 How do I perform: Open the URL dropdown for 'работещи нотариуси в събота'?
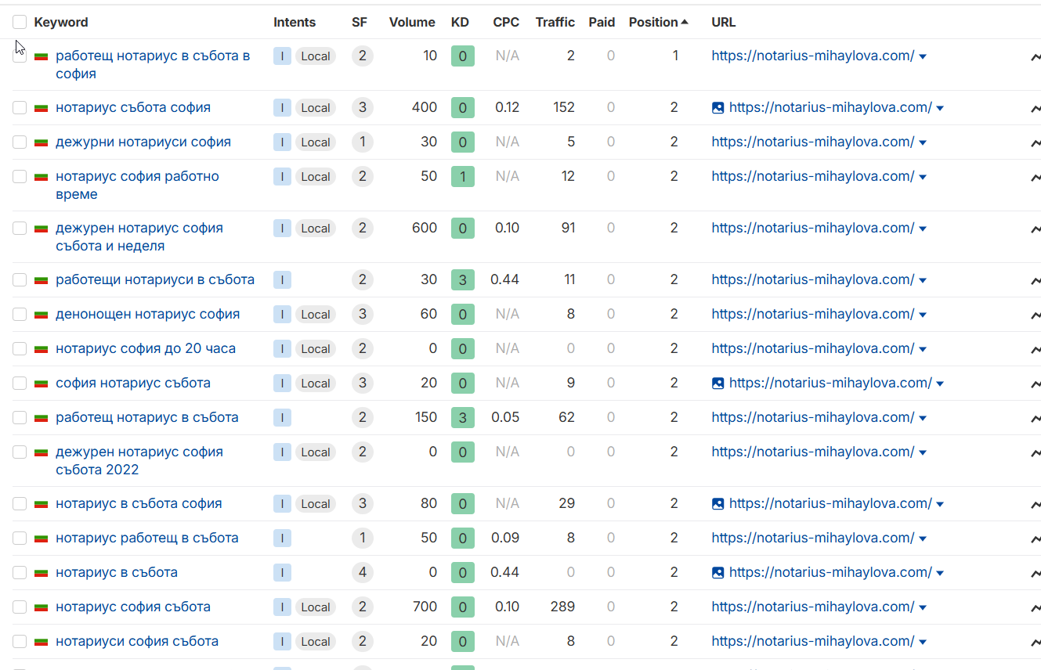pyautogui.click(x=923, y=280)
